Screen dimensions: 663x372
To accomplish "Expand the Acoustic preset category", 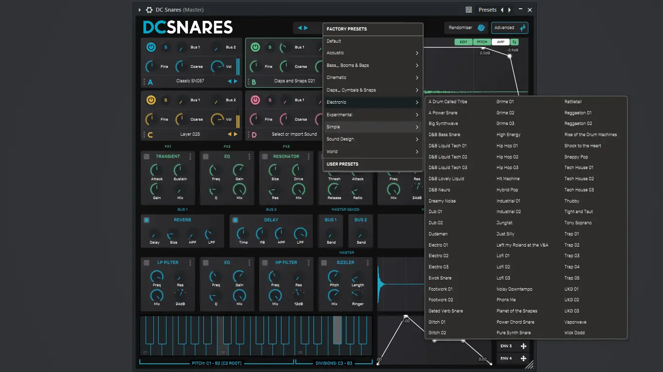I will [373, 53].
